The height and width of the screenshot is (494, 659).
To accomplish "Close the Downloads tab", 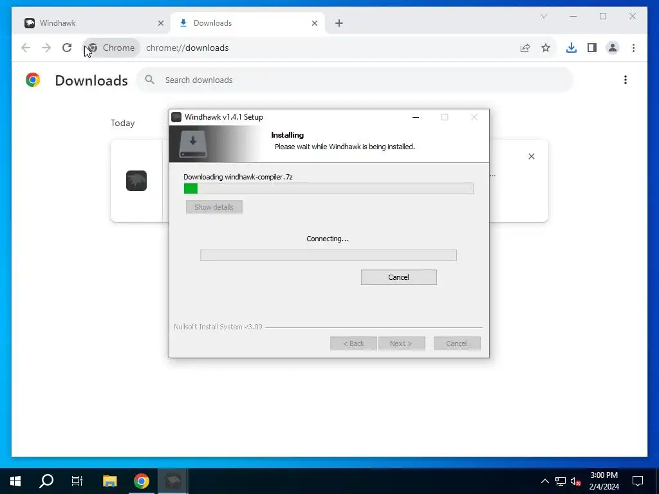I will pyautogui.click(x=314, y=23).
